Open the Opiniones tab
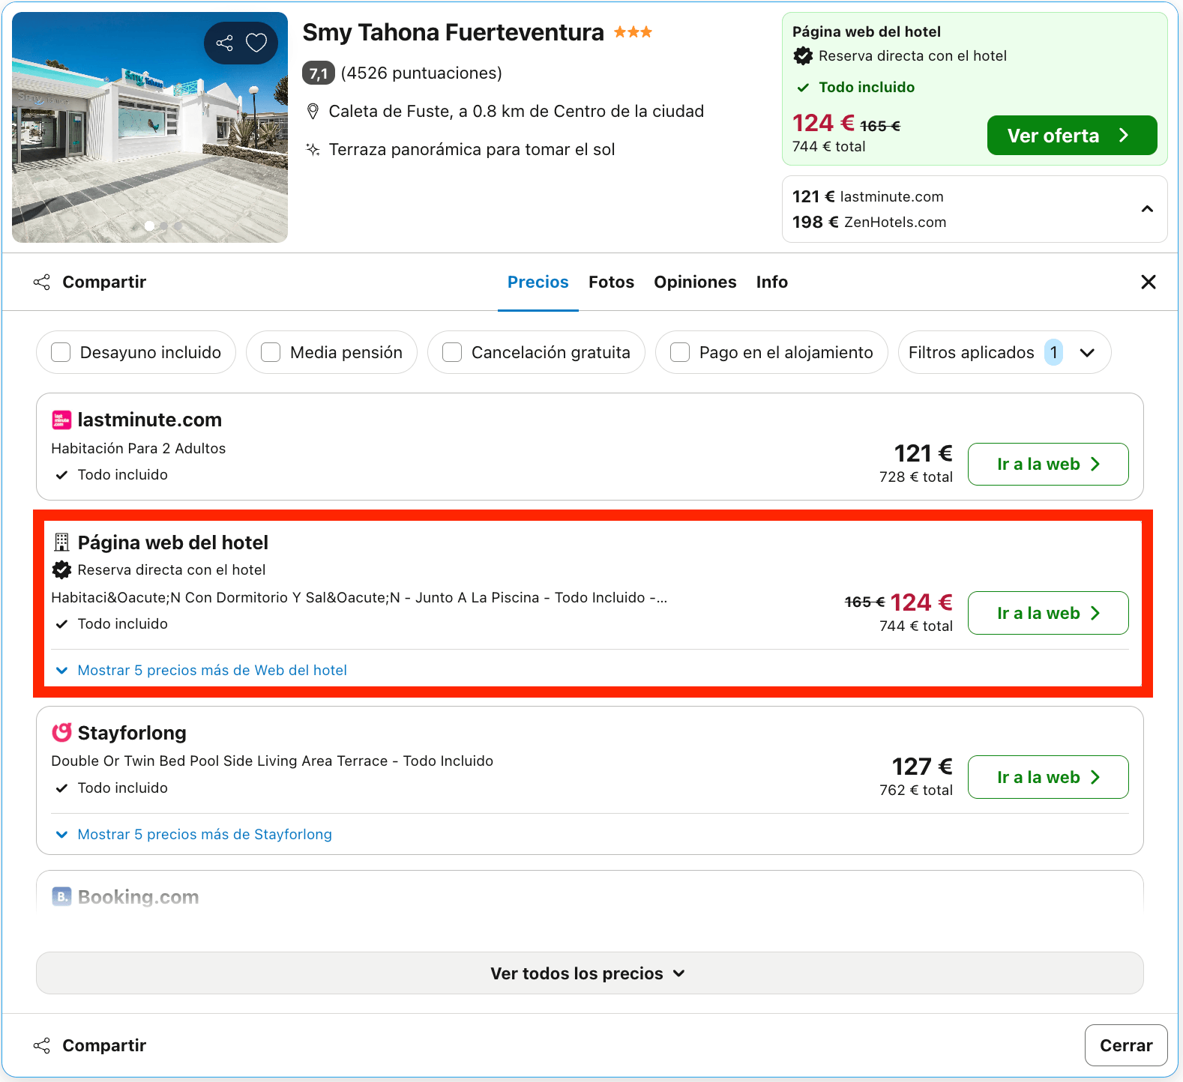 [x=695, y=282]
